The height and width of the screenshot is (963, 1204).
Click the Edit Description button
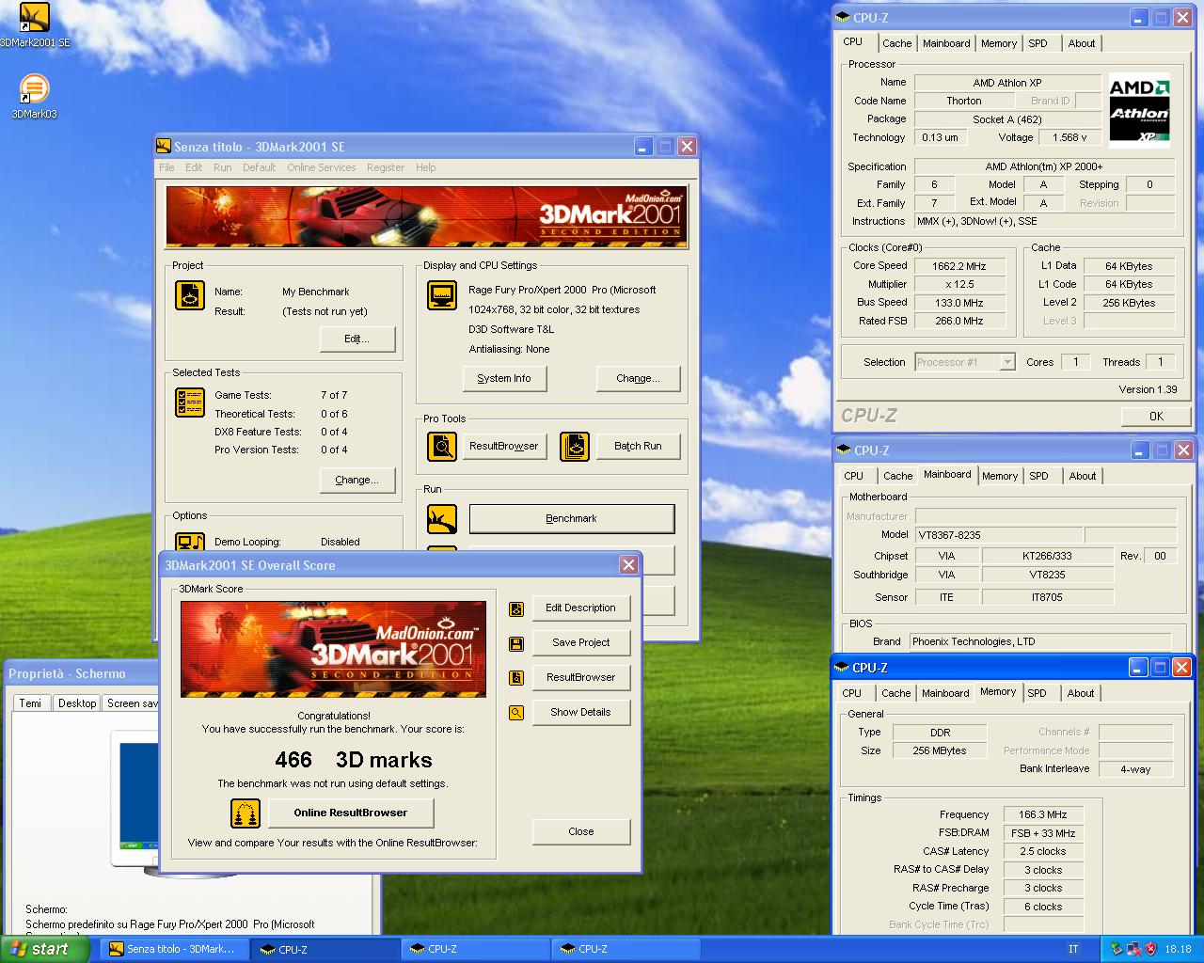click(x=580, y=608)
